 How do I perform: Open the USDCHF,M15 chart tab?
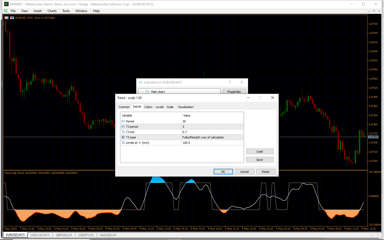pyautogui.click(x=40, y=235)
